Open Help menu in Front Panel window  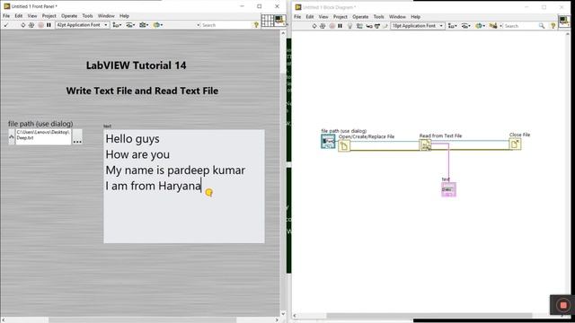(124, 16)
